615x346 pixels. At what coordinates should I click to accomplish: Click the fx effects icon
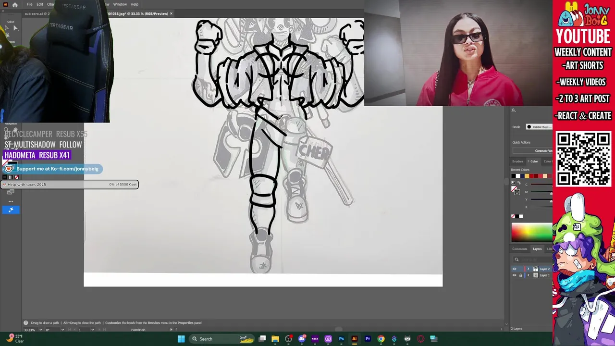tap(513, 111)
